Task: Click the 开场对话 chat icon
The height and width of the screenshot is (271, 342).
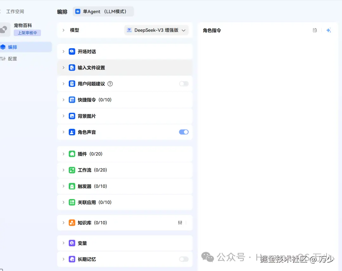Action: (72, 52)
